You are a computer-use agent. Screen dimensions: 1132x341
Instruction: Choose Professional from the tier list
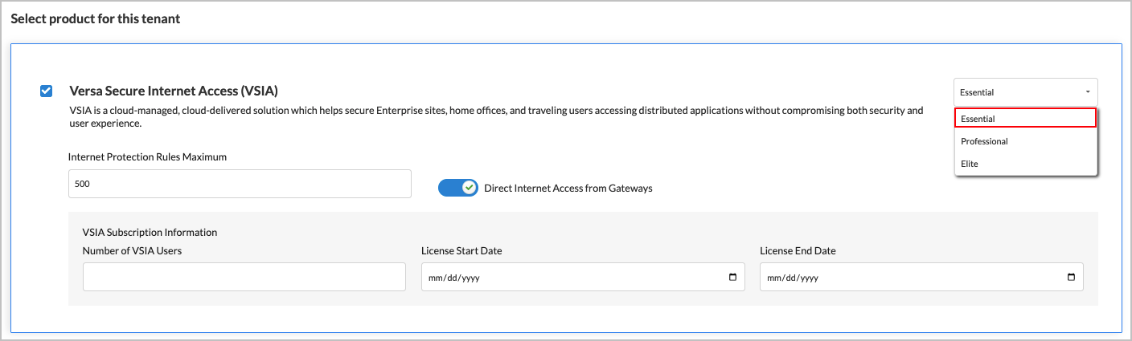984,141
